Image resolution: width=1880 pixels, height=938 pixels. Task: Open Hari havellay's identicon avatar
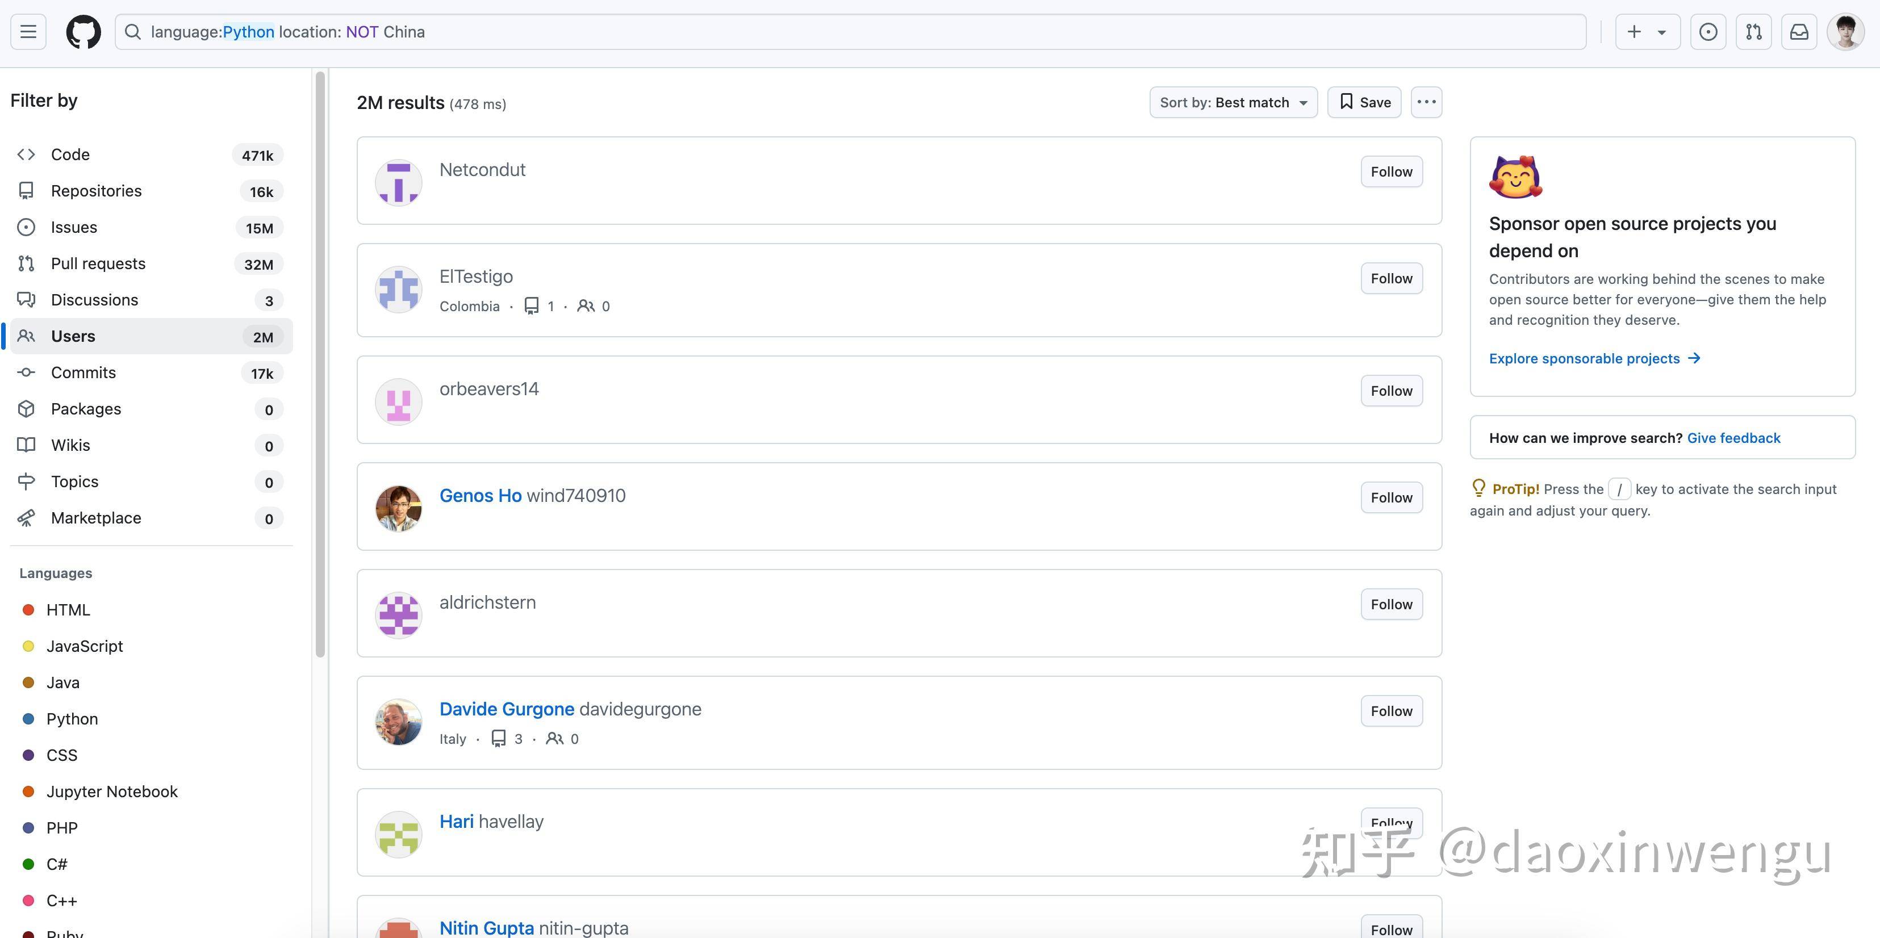399,835
